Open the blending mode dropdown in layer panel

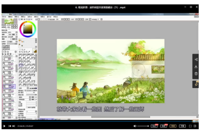[12, 41]
